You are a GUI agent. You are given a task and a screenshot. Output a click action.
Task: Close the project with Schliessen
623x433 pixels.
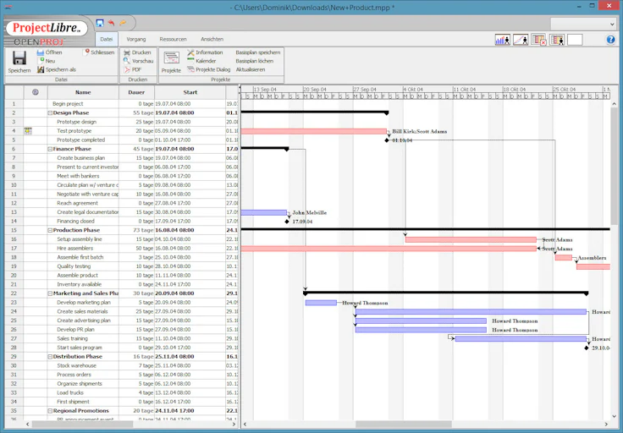[x=99, y=52]
